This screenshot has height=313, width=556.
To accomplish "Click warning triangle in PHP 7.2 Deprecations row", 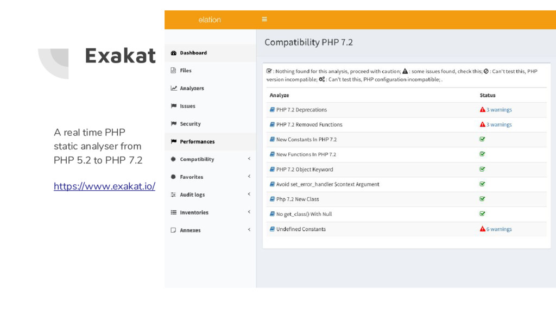I will pos(482,110).
